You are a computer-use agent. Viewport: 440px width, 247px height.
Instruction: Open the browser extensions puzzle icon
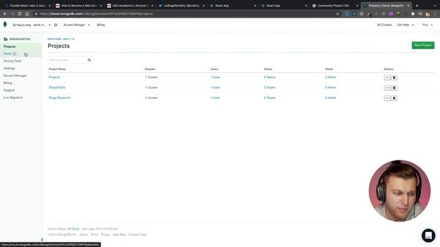pos(412,14)
